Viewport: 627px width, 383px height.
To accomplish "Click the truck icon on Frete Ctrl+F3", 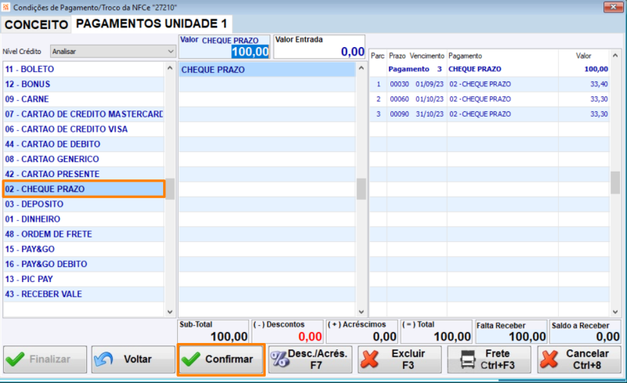I will [x=467, y=359].
